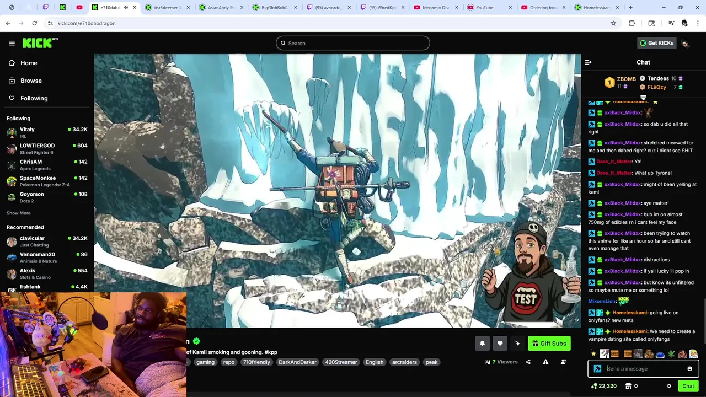The image size is (706, 397).
Task: Switch to the BigGlobRob tab
Action: click(x=274, y=8)
